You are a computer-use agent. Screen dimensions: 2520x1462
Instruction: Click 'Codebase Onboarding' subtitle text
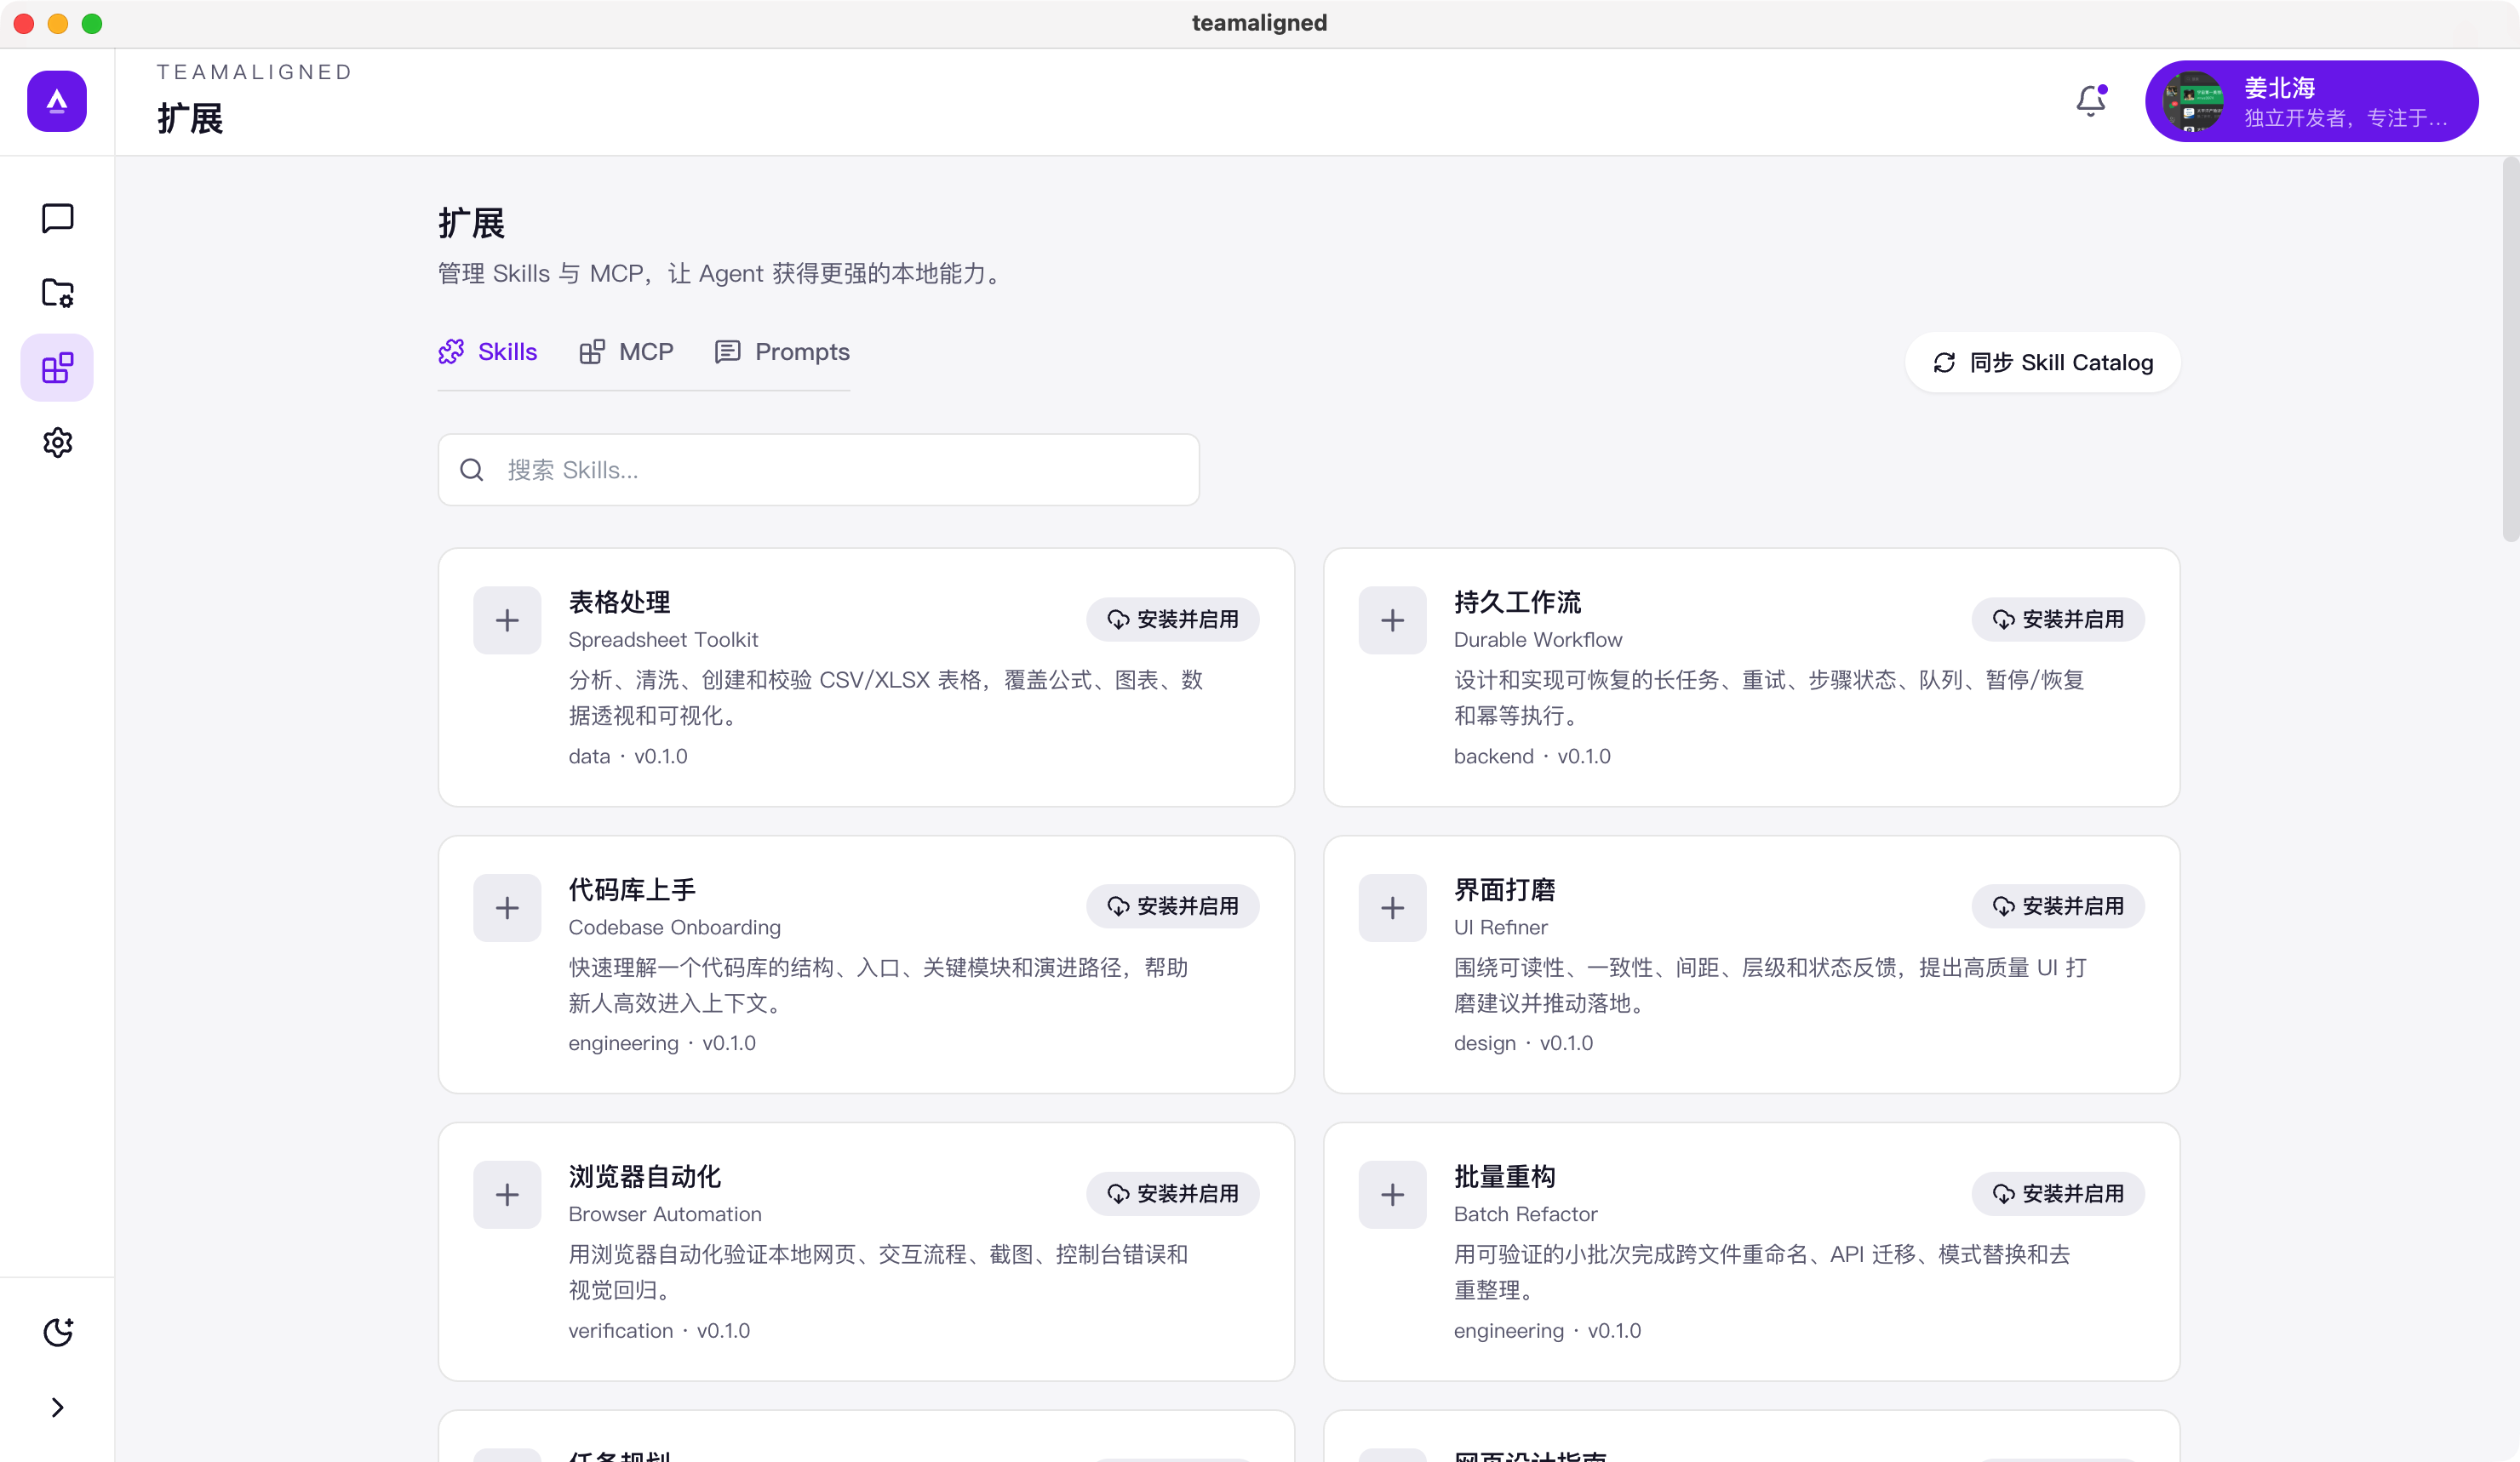pyautogui.click(x=675, y=928)
